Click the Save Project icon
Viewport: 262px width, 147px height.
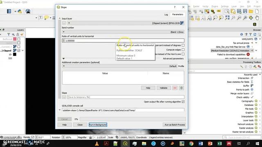tap(245, 11)
